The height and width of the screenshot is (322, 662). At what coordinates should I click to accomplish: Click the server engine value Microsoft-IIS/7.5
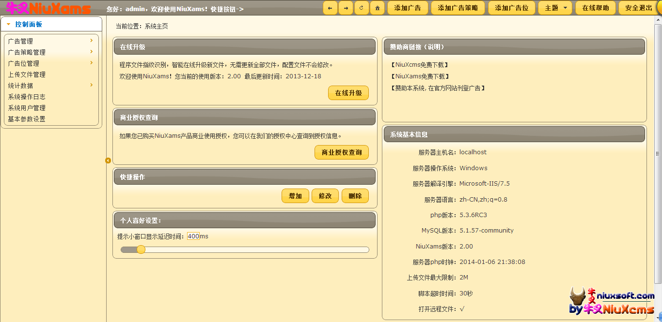click(485, 184)
